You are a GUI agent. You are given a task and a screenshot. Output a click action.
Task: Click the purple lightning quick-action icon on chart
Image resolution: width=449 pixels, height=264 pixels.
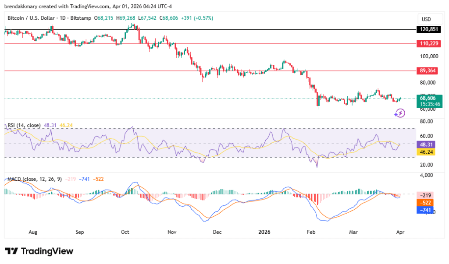(400, 113)
